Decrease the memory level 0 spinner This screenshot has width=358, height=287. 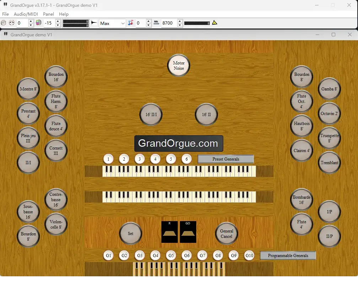click(x=31, y=25)
